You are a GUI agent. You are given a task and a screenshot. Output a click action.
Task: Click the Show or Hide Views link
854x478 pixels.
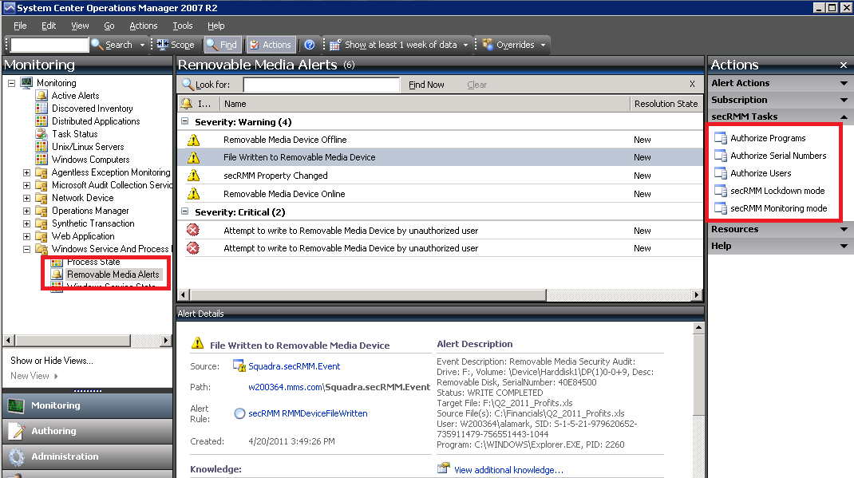[x=52, y=361]
